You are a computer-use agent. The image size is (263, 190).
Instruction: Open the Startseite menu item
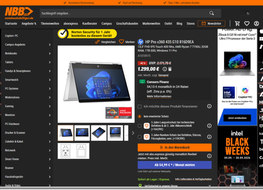(11, 24)
